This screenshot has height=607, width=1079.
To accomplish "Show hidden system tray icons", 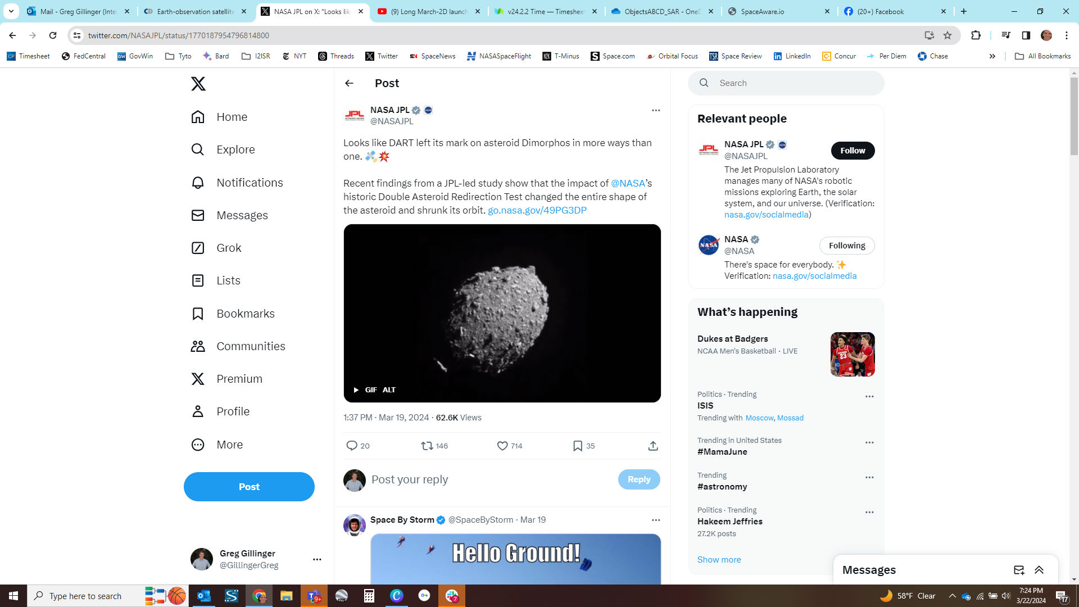I will point(952,596).
